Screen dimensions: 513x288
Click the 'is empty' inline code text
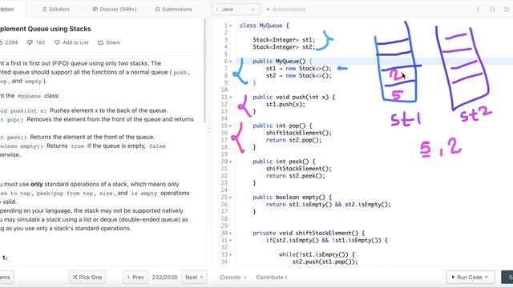click(144, 194)
